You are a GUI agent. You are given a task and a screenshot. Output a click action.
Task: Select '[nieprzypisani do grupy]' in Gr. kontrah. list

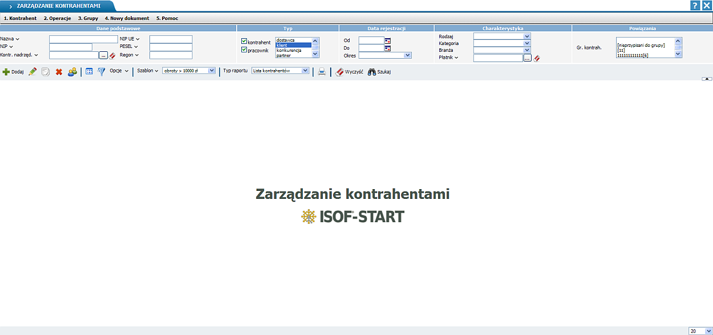[x=645, y=45]
